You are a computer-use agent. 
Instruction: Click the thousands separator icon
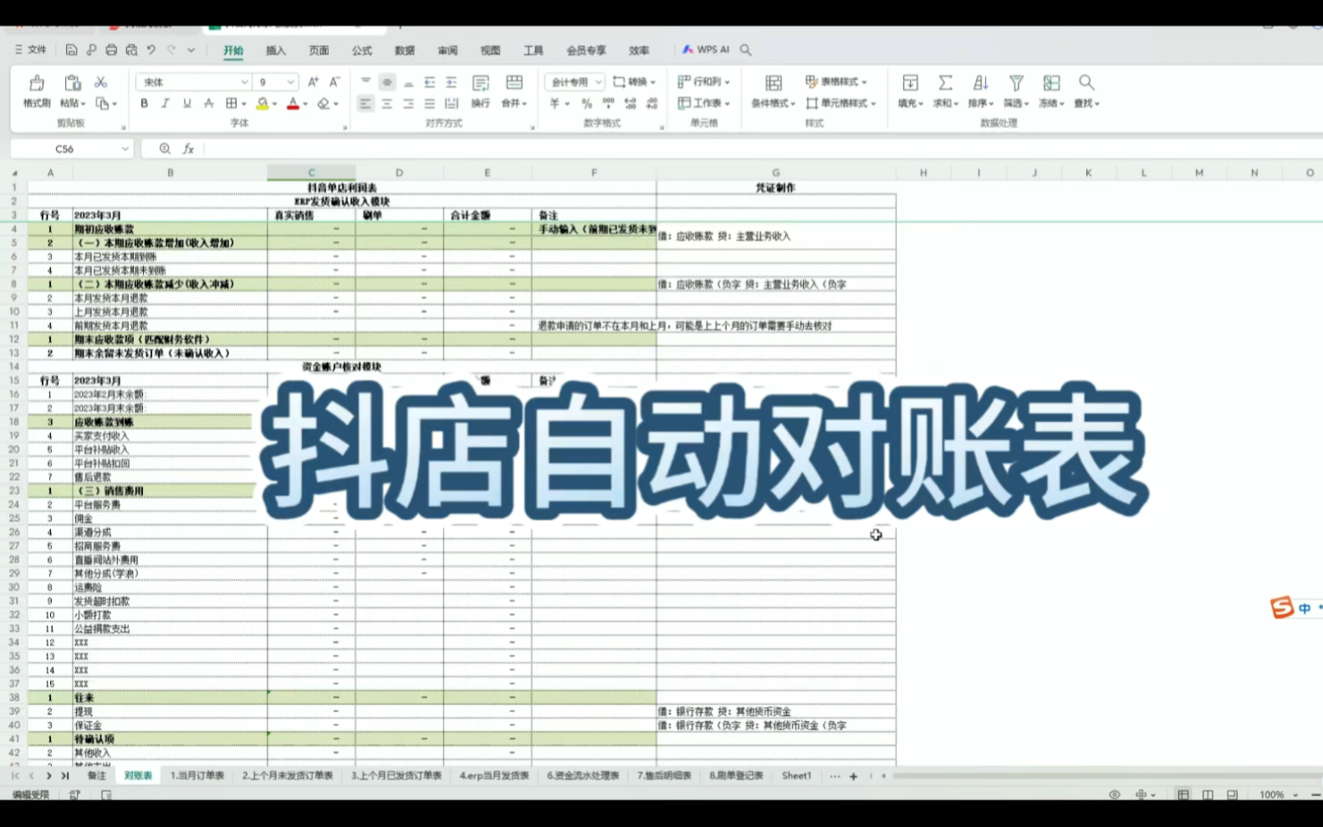point(608,104)
